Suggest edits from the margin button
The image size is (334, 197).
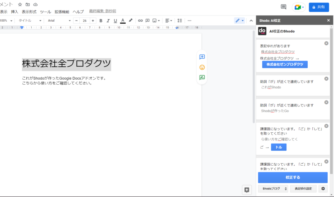point(202,78)
